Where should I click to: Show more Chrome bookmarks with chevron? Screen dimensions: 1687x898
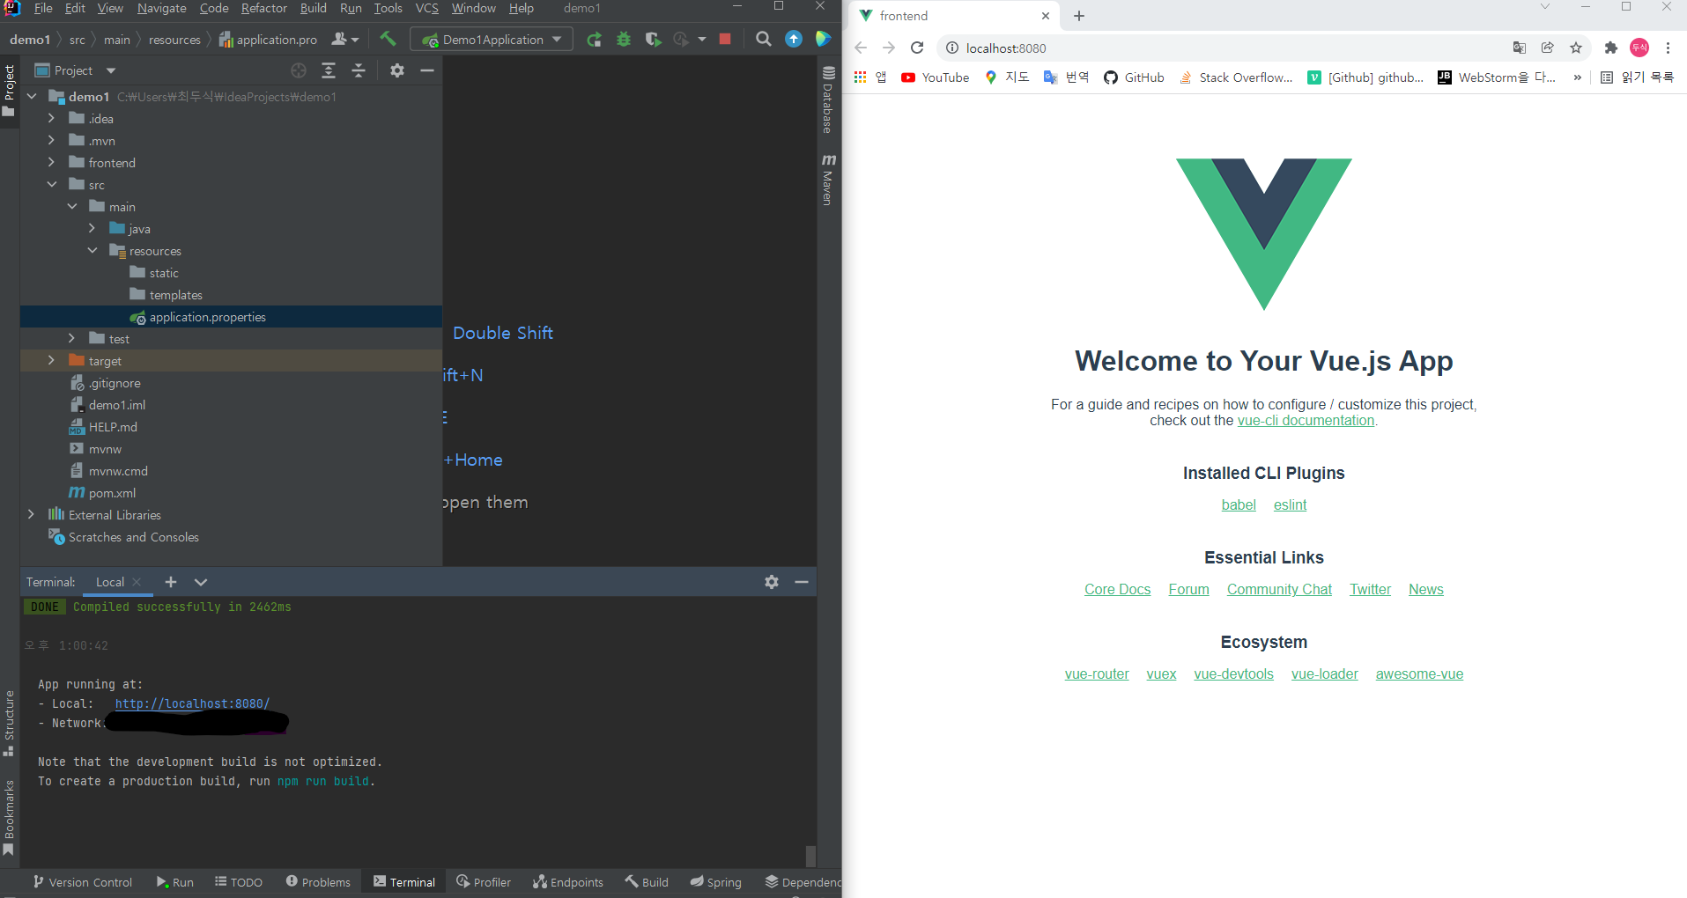(x=1577, y=77)
